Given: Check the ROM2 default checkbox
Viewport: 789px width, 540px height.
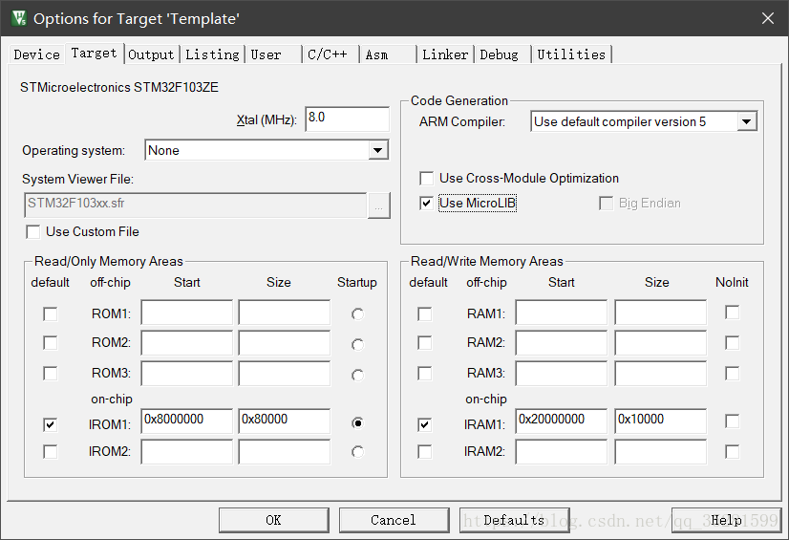Looking at the screenshot, I should point(51,343).
